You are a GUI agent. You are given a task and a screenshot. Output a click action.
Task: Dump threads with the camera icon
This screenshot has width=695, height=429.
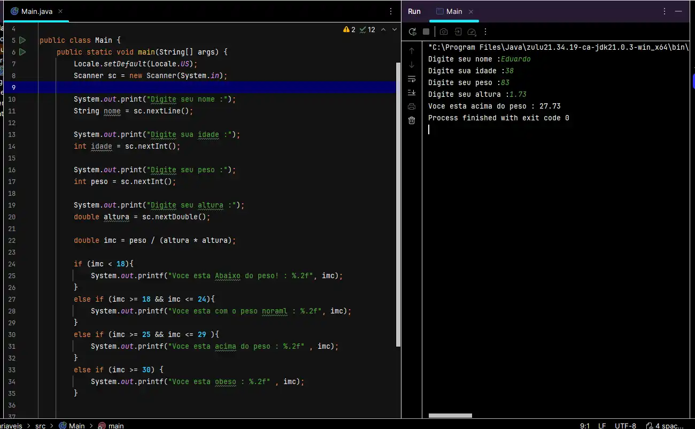(x=444, y=32)
